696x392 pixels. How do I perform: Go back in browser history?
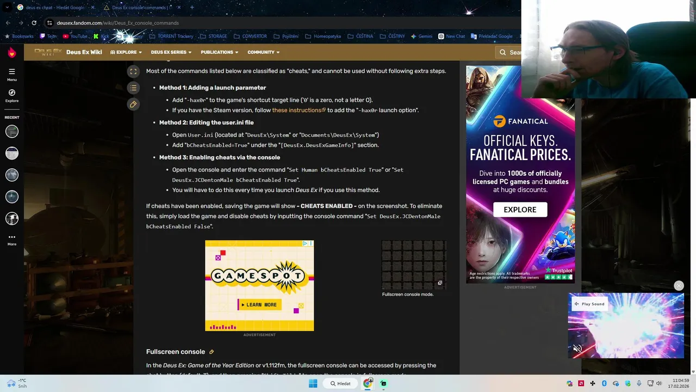tap(8, 23)
